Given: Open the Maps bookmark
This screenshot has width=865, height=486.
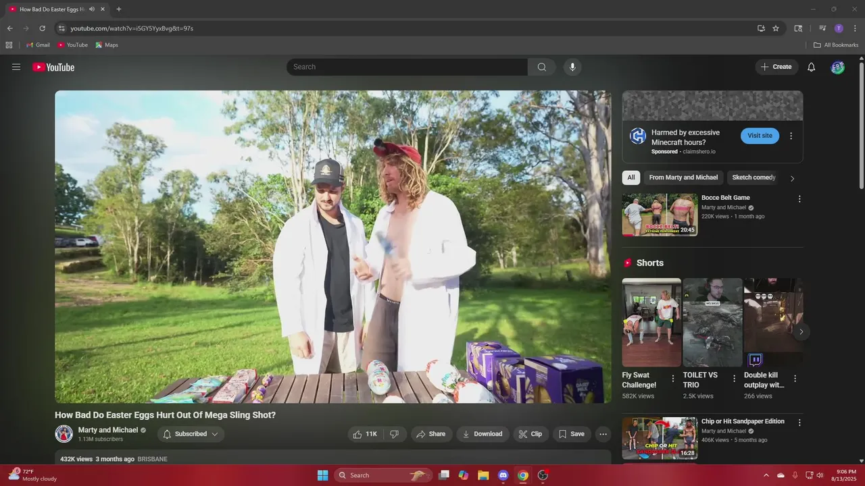Looking at the screenshot, I should click(x=107, y=45).
